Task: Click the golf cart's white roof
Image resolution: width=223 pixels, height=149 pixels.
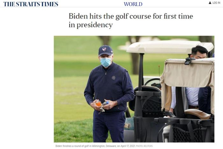Action: [170, 47]
